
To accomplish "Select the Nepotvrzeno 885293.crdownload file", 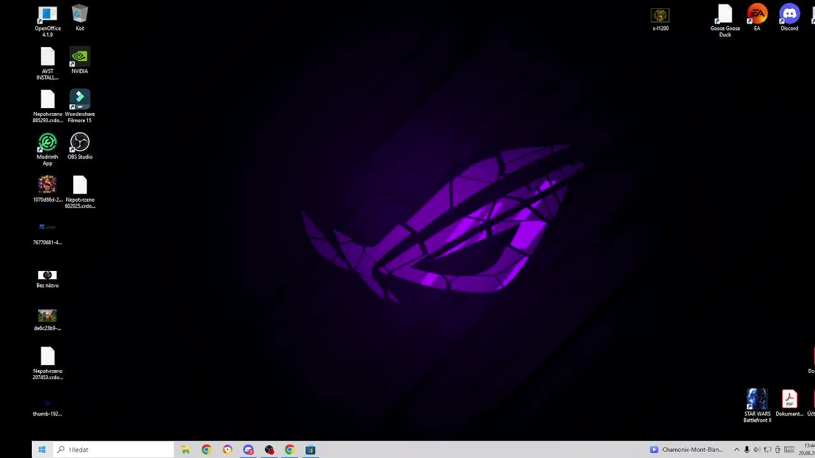I will click(x=48, y=106).
